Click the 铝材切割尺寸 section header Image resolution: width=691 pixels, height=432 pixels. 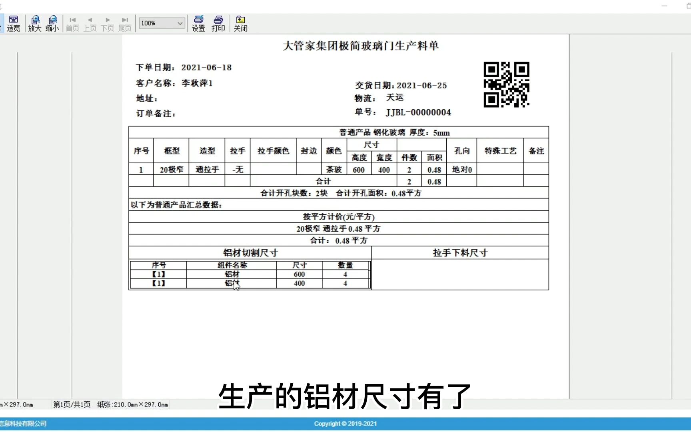pyautogui.click(x=250, y=253)
